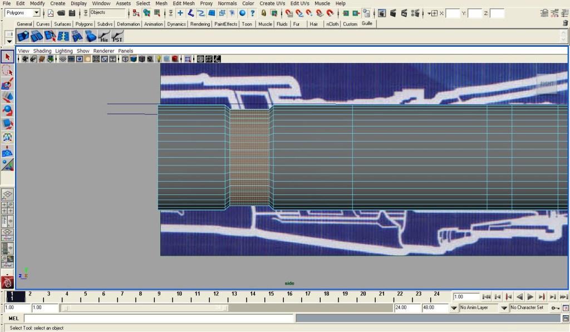The height and width of the screenshot is (332, 570).
Task: Click the His shelf button
Action: pos(104,36)
